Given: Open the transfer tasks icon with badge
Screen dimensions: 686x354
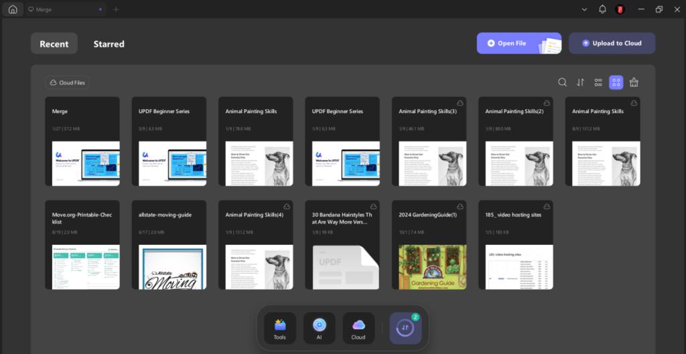Looking at the screenshot, I should pyautogui.click(x=405, y=328).
